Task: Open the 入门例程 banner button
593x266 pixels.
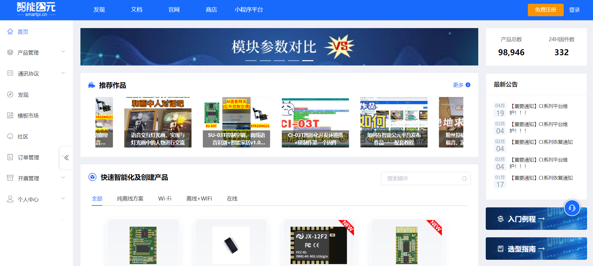Action: (536, 219)
